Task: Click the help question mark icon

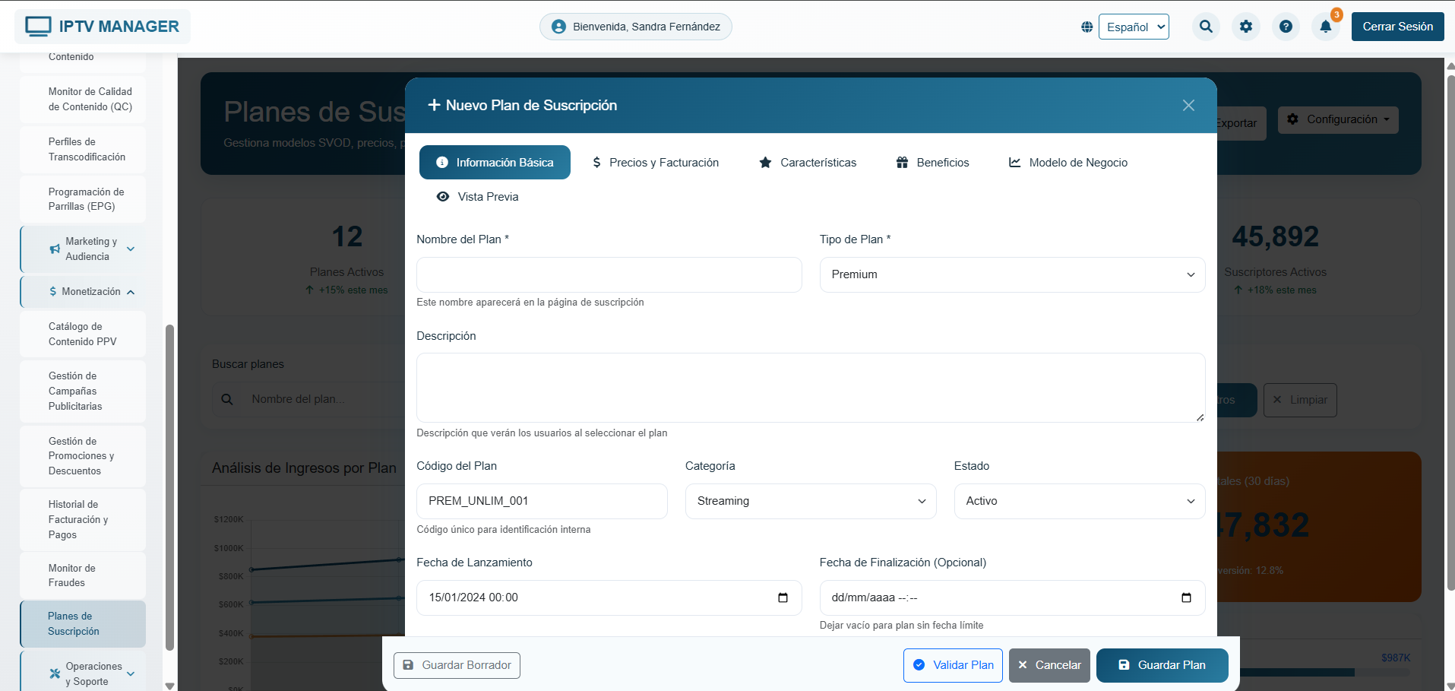Action: point(1286,26)
